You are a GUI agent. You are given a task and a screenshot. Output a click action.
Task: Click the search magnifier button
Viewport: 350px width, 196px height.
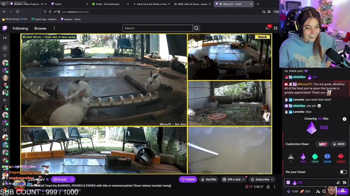(196, 28)
